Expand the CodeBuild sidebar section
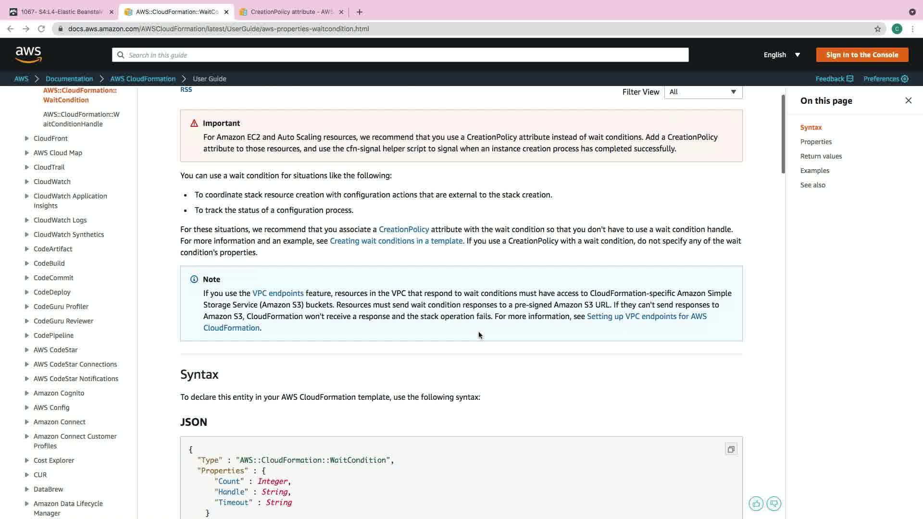The image size is (923, 519). 27,263
